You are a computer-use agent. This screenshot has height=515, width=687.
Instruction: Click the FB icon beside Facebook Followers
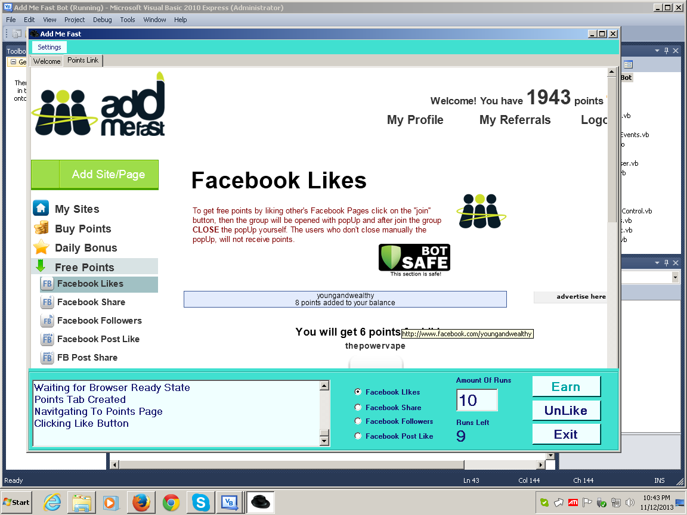tap(47, 320)
